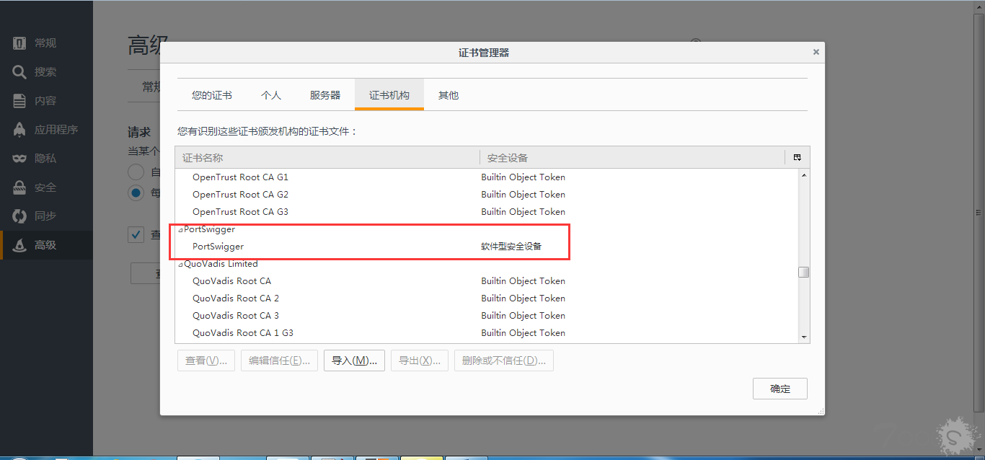This screenshot has height=460, width=985.
Task: Select the PortSwigger certificate entry
Action: click(486, 247)
